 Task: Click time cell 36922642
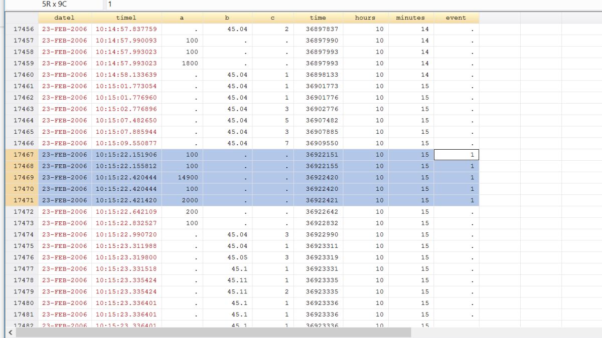coord(318,212)
